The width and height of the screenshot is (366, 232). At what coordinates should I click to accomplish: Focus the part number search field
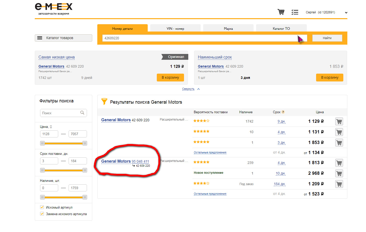point(205,38)
